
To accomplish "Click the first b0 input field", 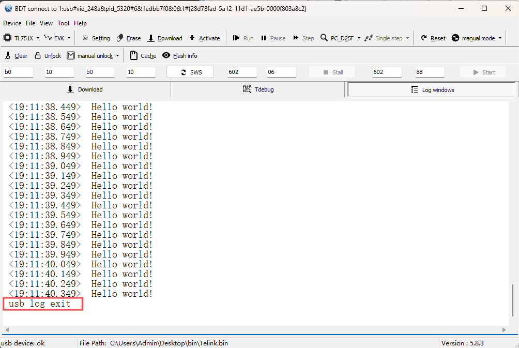I will click(x=18, y=72).
